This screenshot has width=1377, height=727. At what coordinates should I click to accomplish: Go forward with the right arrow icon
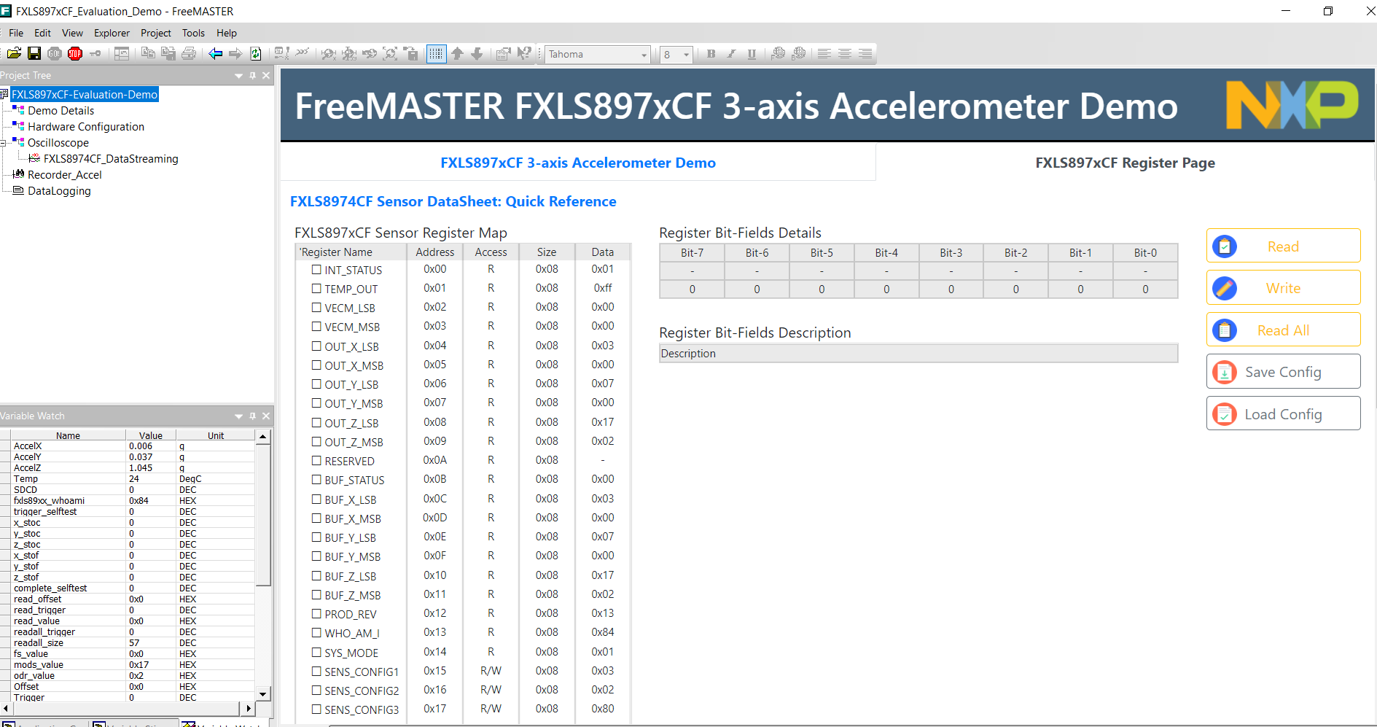coord(235,53)
